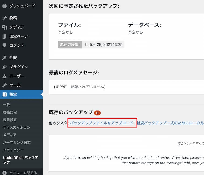Open ディスカッション discussion settings
Image resolution: width=204 pixels, height=175 pixels.
point(17,127)
